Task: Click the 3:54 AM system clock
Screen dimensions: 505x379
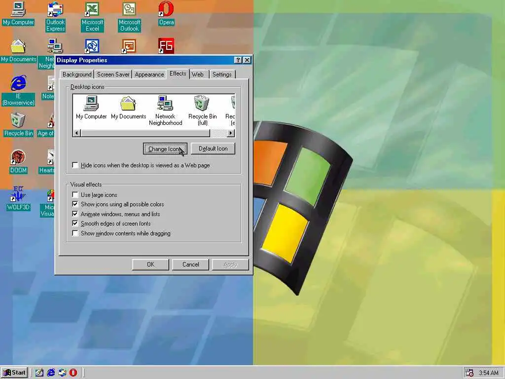Action: coord(489,373)
